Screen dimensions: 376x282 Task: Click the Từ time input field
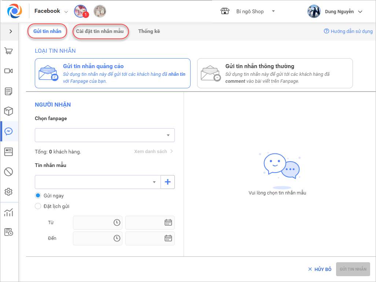click(97, 222)
